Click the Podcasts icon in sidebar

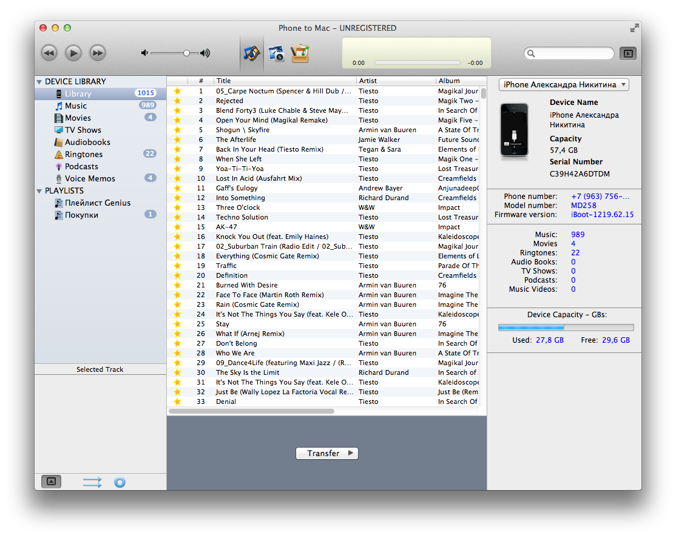pyautogui.click(x=59, y=166)
